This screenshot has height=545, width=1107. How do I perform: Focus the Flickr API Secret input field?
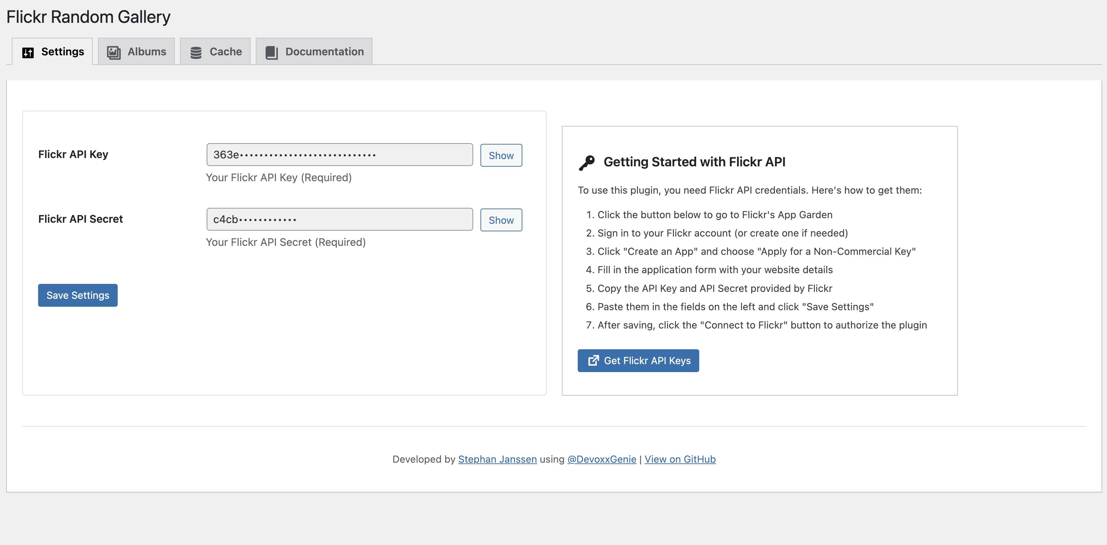coord(340,219)
